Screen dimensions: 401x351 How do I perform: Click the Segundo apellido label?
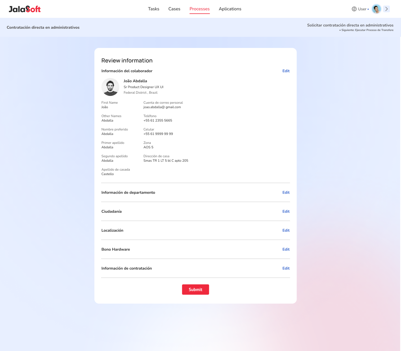point(114,156)
